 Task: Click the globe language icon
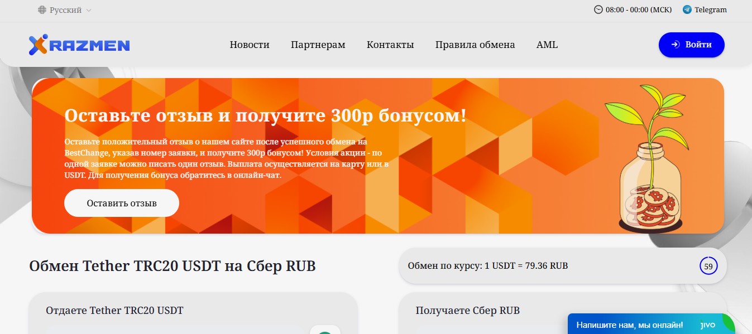[42, 10]
